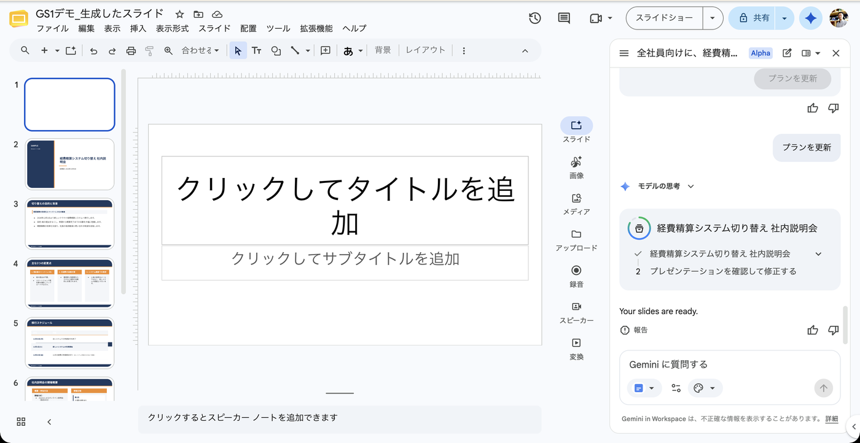
Task: Check cloud save status icon
Action: click(x=217, y=14)
